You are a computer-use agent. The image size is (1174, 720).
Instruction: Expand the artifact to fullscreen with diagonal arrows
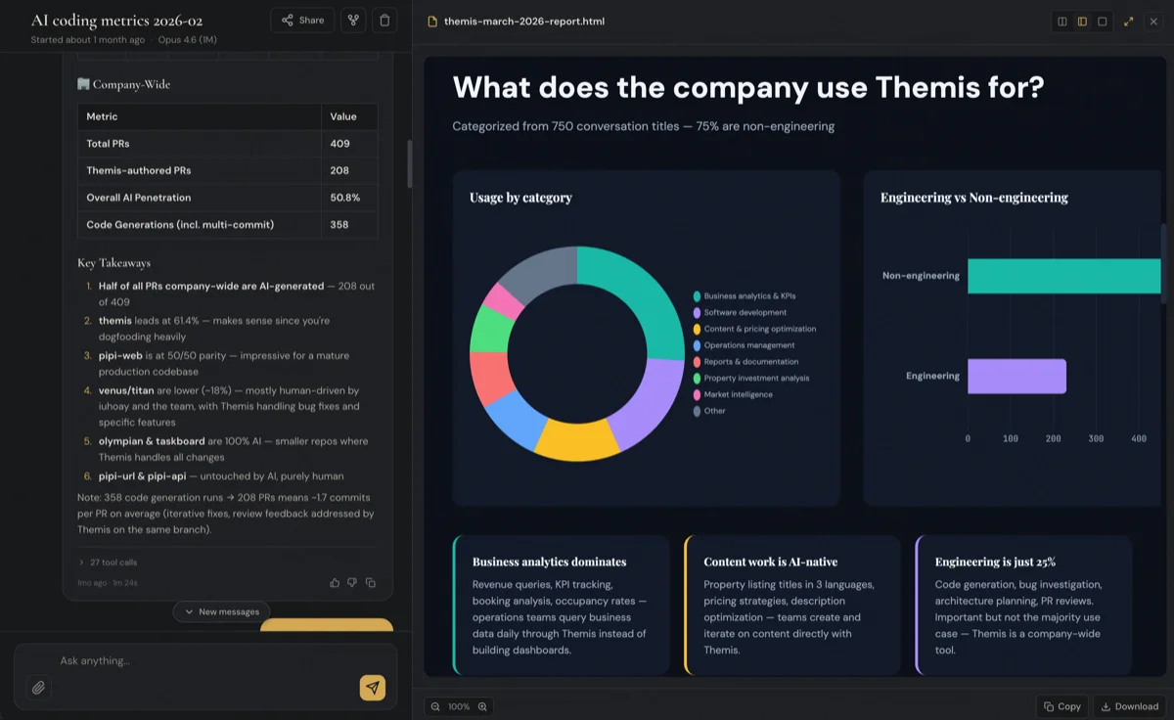coord(1129,21)
